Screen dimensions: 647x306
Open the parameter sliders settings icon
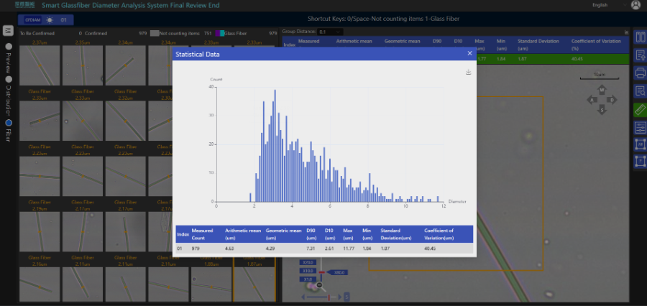click(x=640, y=128)
